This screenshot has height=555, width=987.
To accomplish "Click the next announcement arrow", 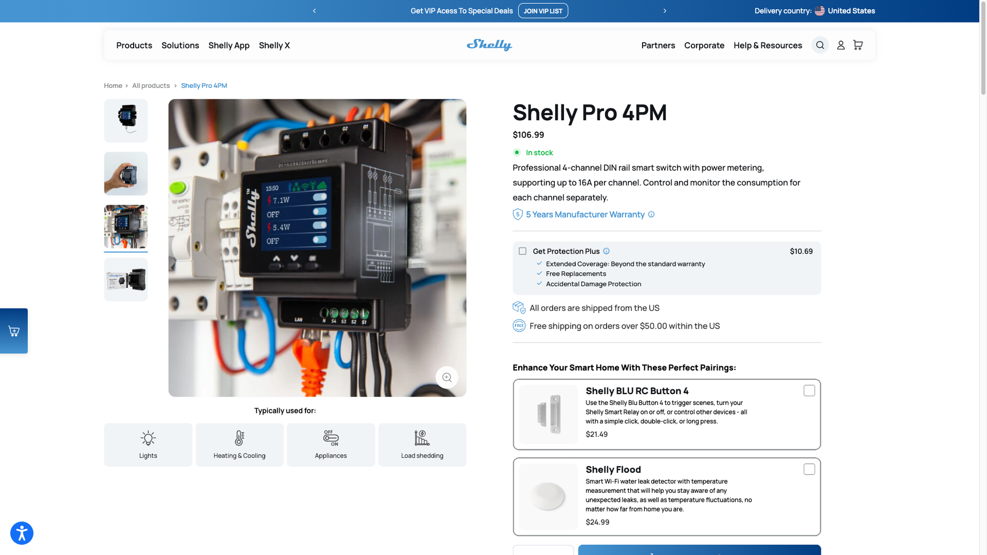I will [x=664, y=11].
